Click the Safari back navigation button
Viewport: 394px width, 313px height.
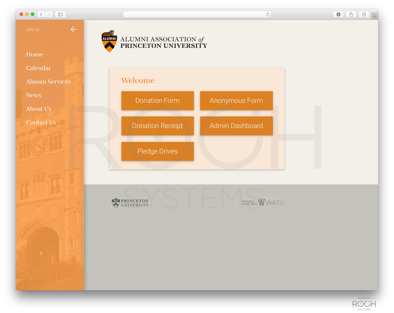(x=41, y=14)
